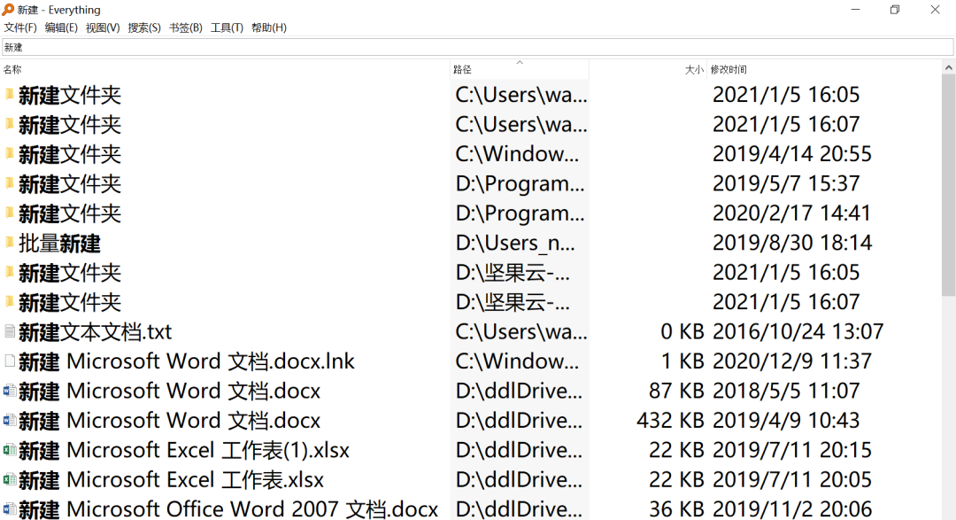Click the shortcut icon of 文档.docx.lnk
The image size is (956, 520).
point(9,361)
